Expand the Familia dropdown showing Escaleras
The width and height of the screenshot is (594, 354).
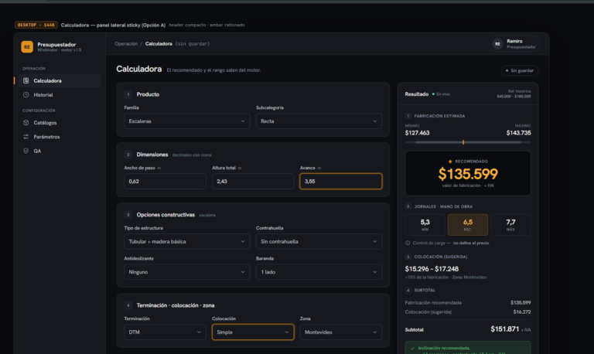point(186,121)
